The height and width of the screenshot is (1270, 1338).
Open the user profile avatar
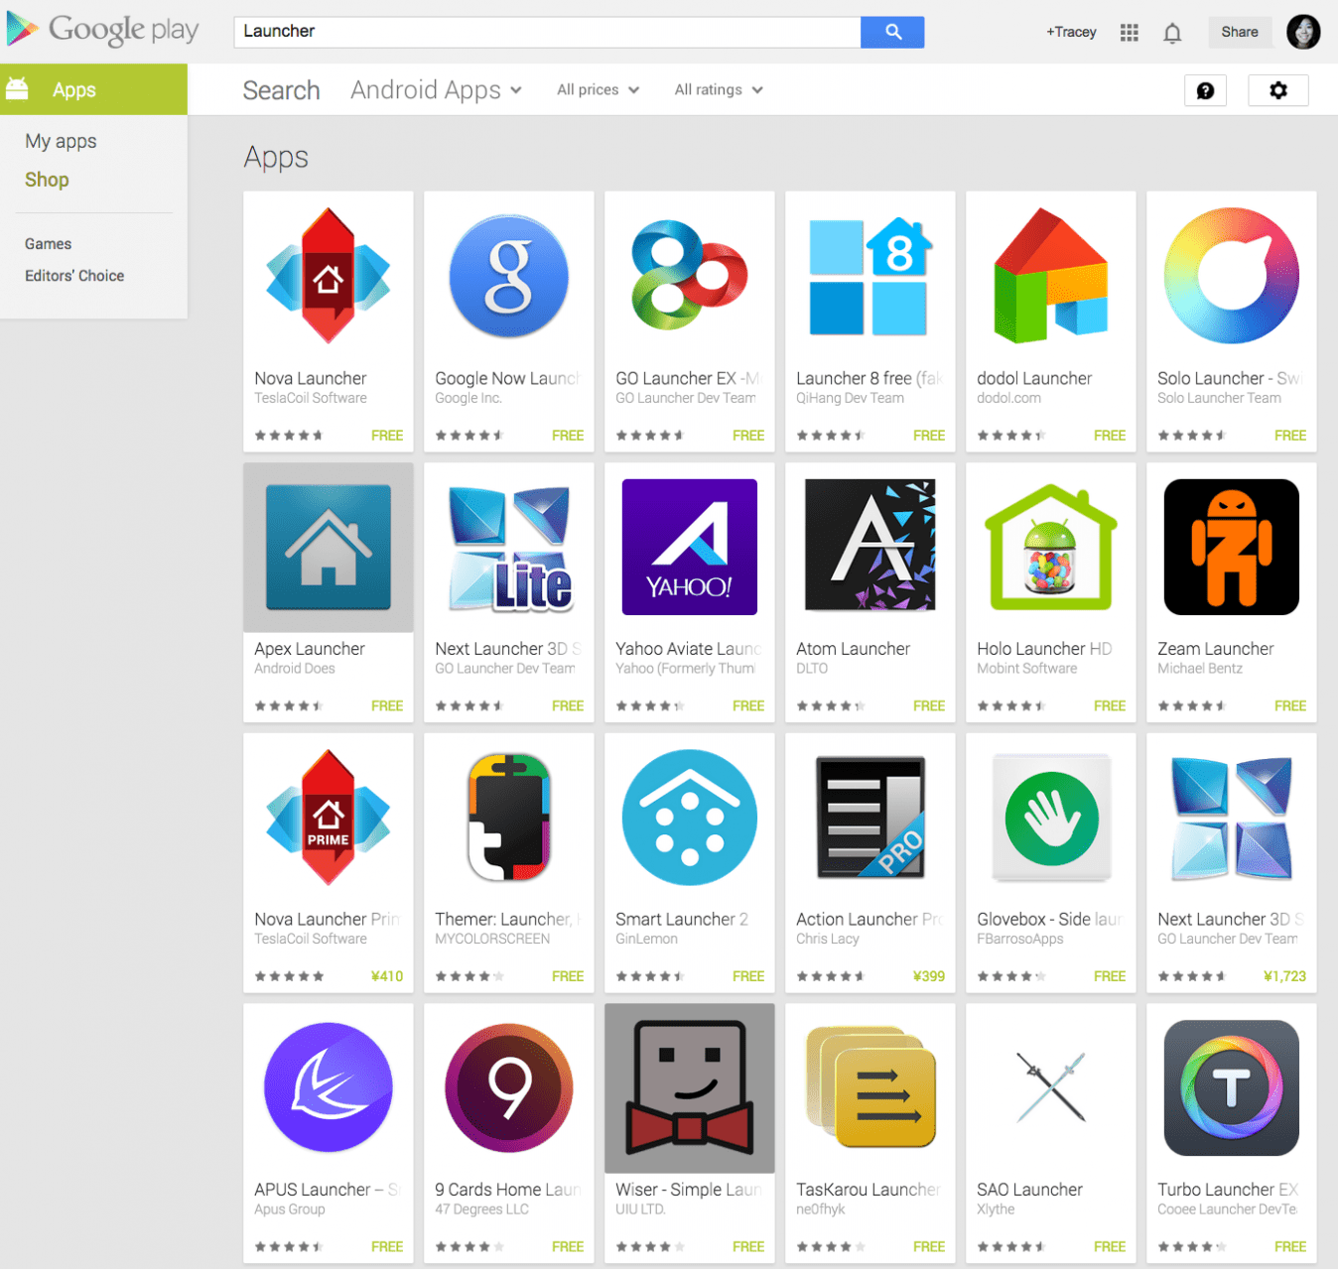click(x=1303, y=32)
